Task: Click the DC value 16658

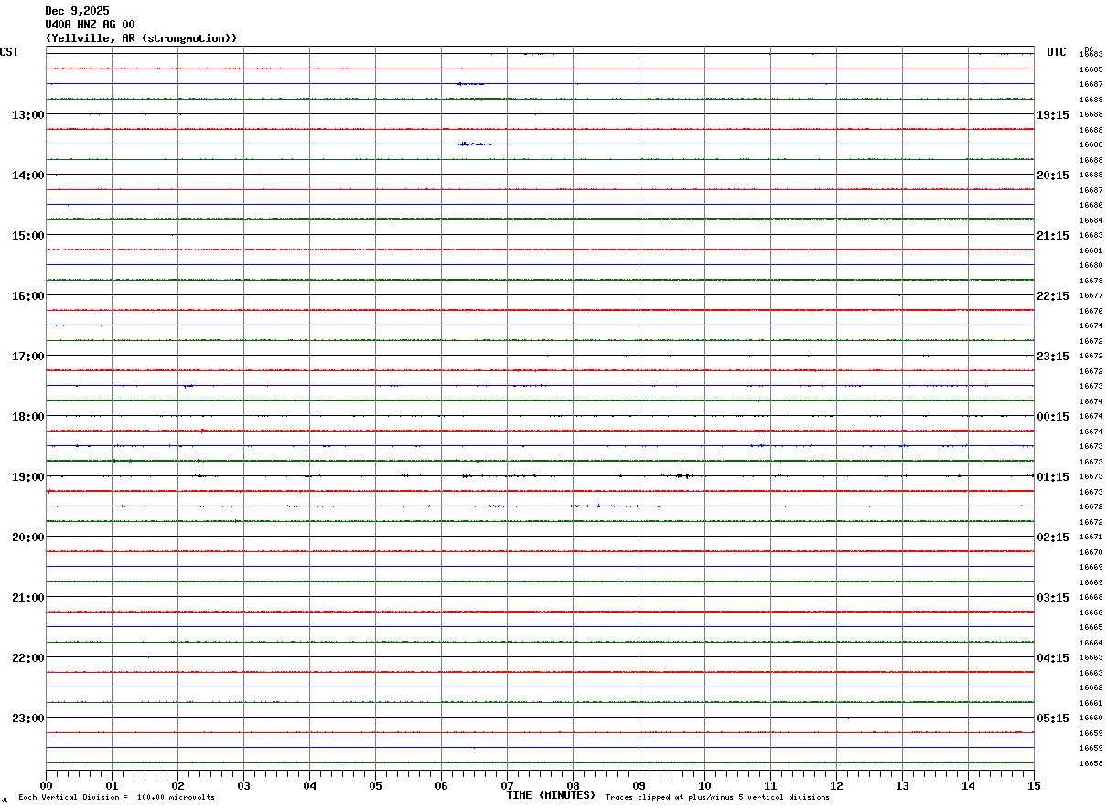Action: [x=1091, y=763]
